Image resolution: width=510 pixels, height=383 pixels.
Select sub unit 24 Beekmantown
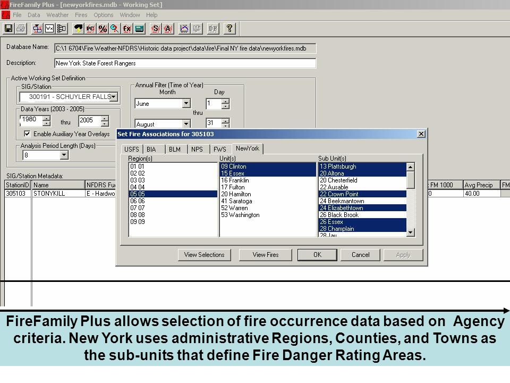pos(363,201)
